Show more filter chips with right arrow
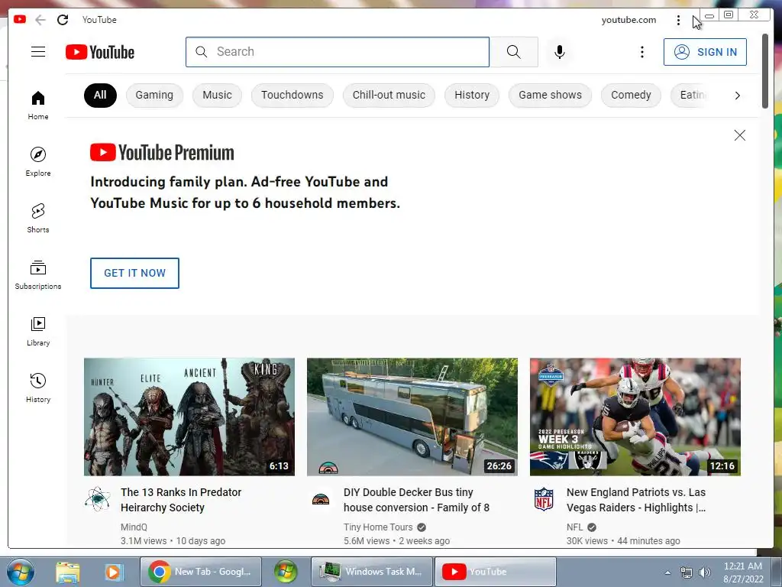The height and width of the screenshot is (587, 782). 737,96
